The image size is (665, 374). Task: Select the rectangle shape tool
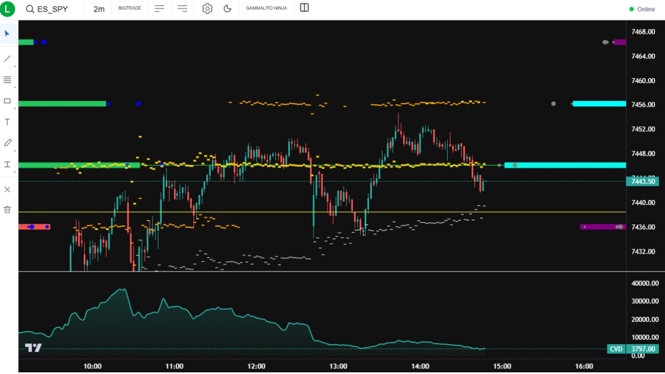pyautogui.click(x=7, y=101)
